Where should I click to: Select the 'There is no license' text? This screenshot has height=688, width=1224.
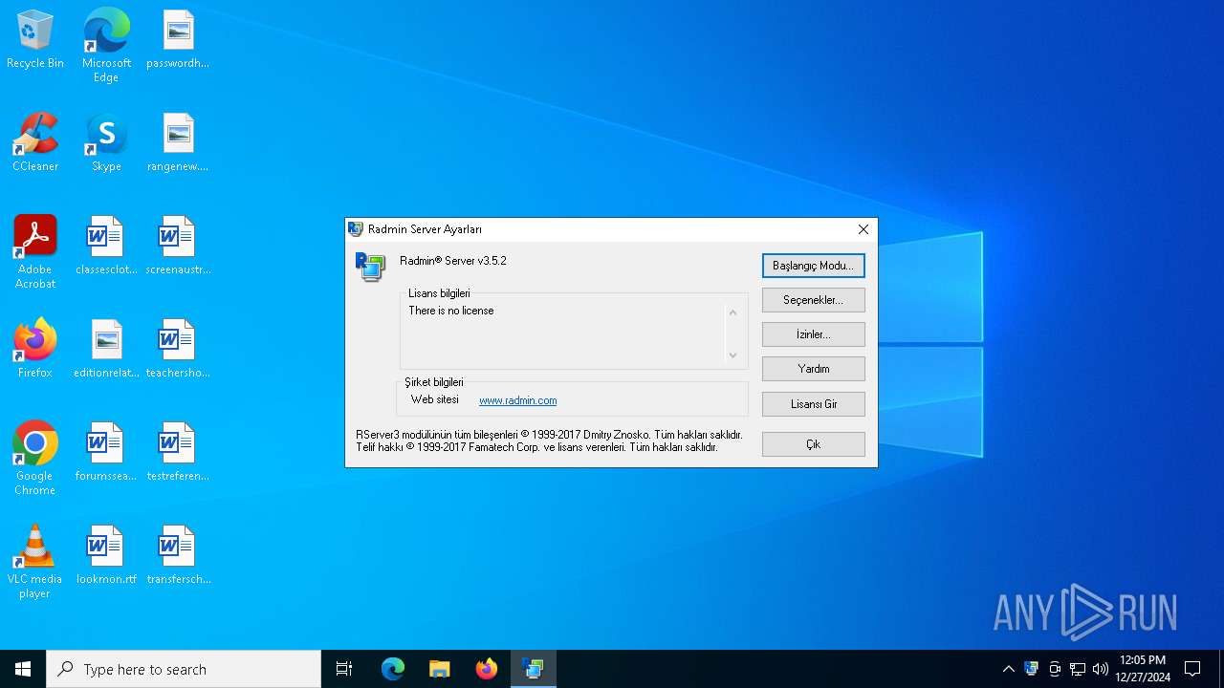pos(451,311)
